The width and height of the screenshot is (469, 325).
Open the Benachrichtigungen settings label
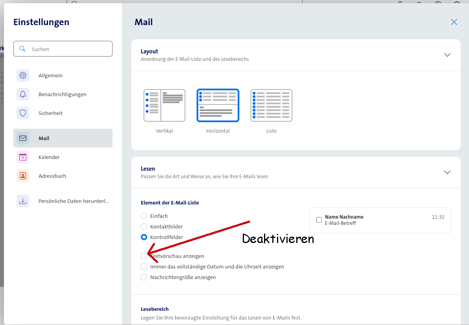[63, 94]
